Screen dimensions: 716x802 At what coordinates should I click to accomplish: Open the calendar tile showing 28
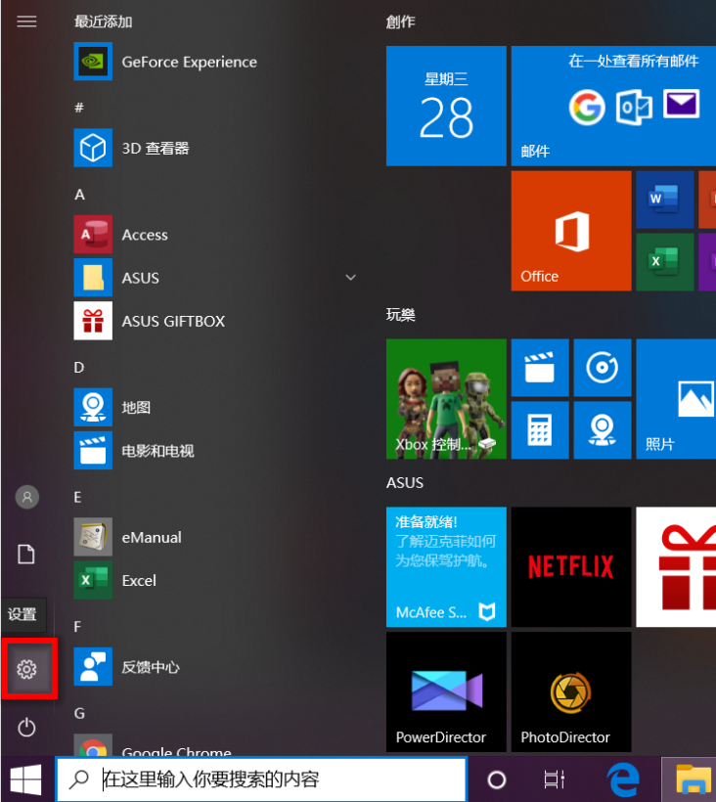[x=446, y=106]
